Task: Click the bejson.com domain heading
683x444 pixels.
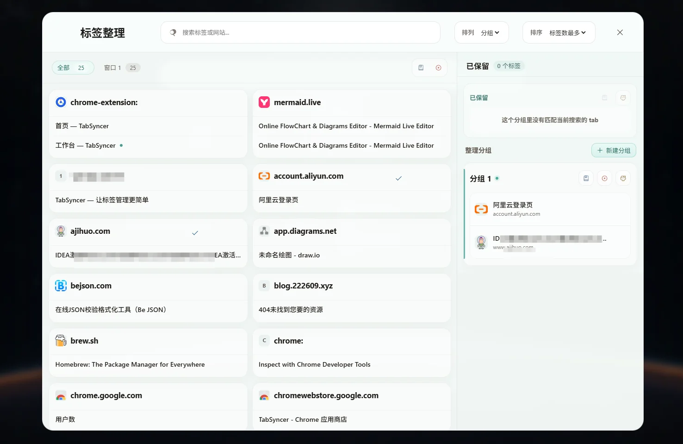Action: click(x=91, y=286)
